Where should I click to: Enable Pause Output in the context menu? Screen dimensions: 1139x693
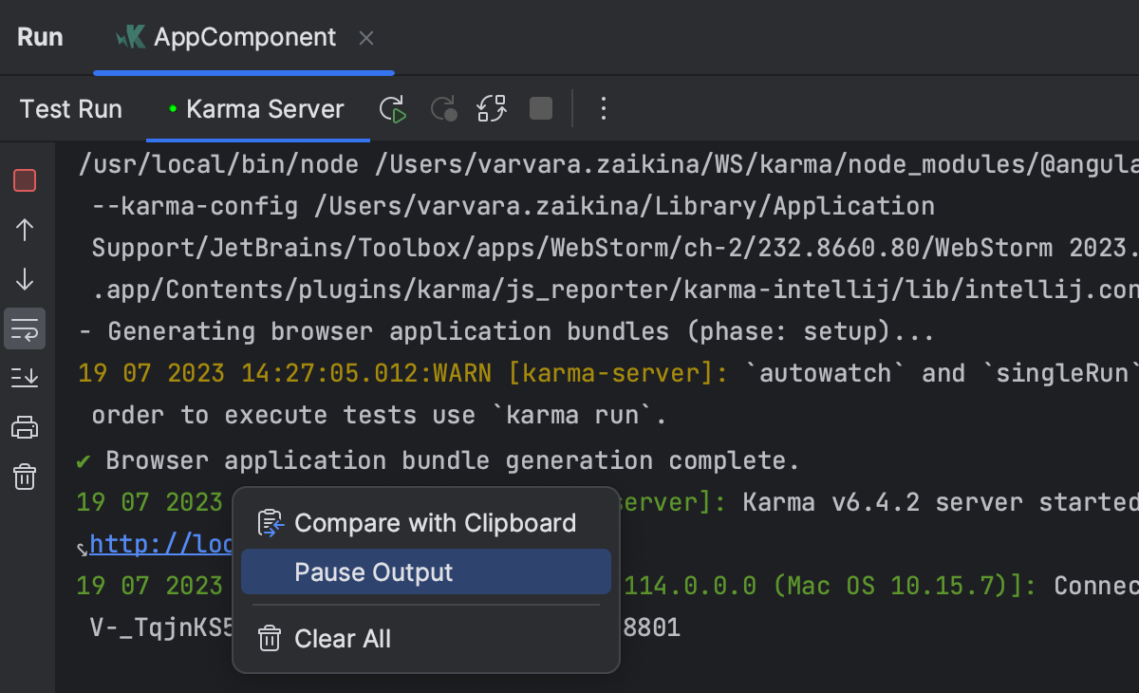tap(373, 571)
